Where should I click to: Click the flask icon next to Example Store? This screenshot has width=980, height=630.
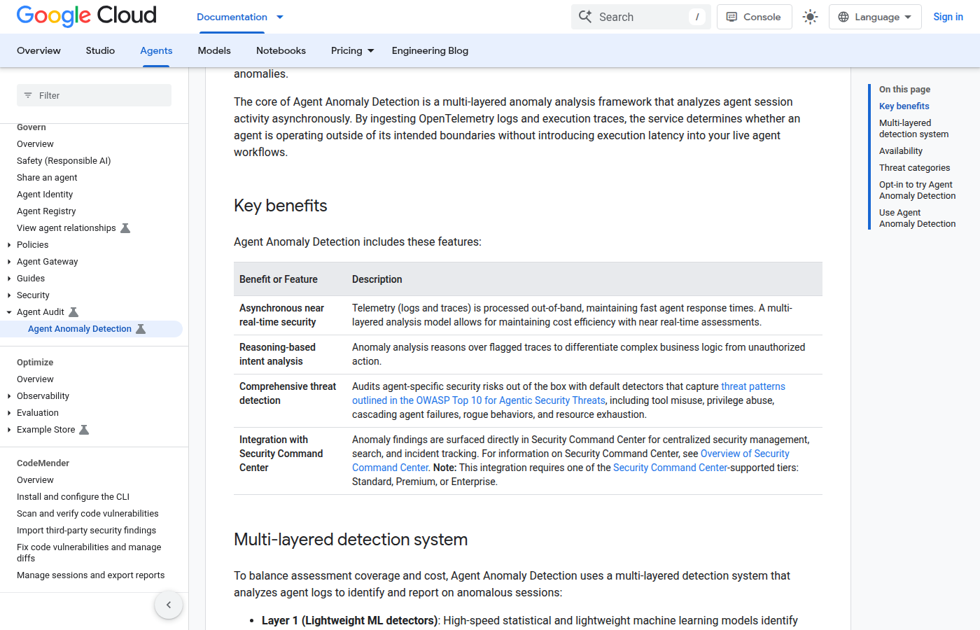(84, 430)
